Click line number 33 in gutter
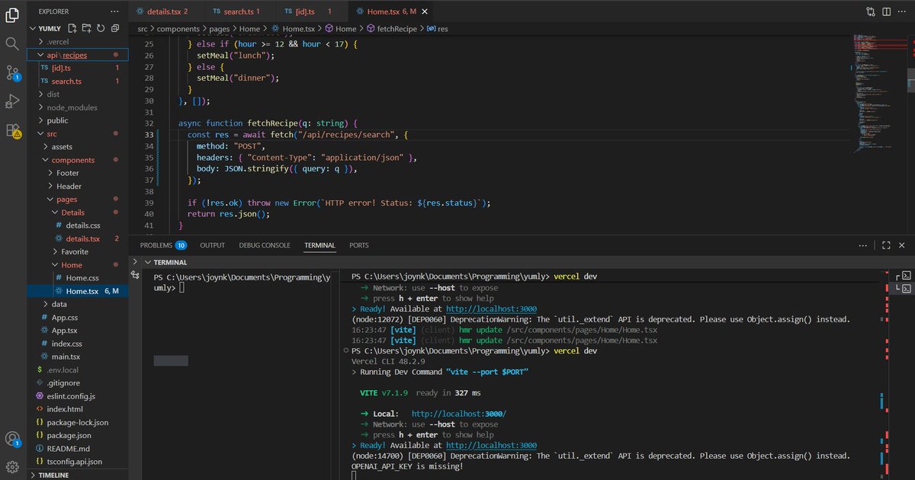The image size is (915, 480). tap(149, 135)
